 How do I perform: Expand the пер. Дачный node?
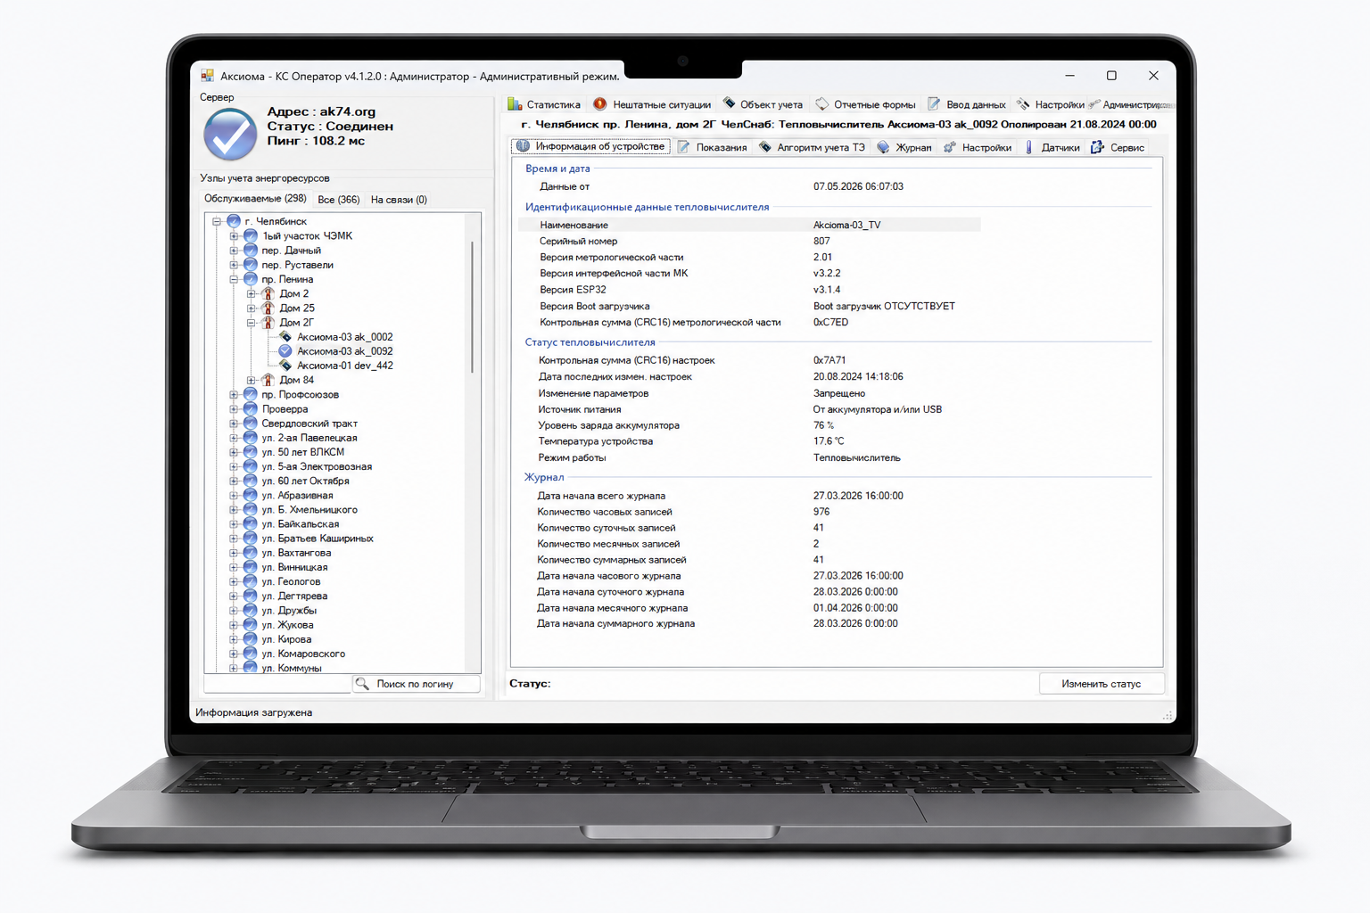tap(234, 251)
